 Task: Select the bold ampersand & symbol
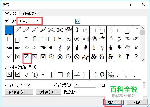coord(94,57)
